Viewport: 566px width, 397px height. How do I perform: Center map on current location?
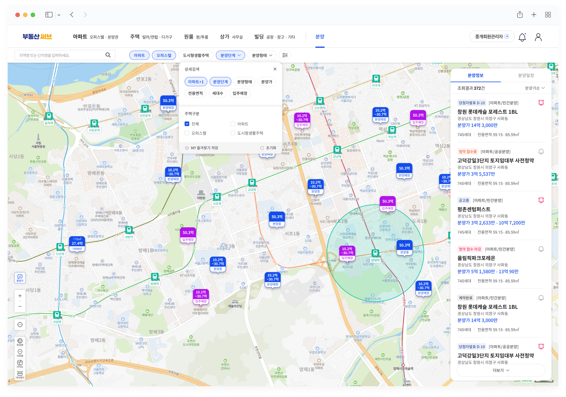click(20, 324)
